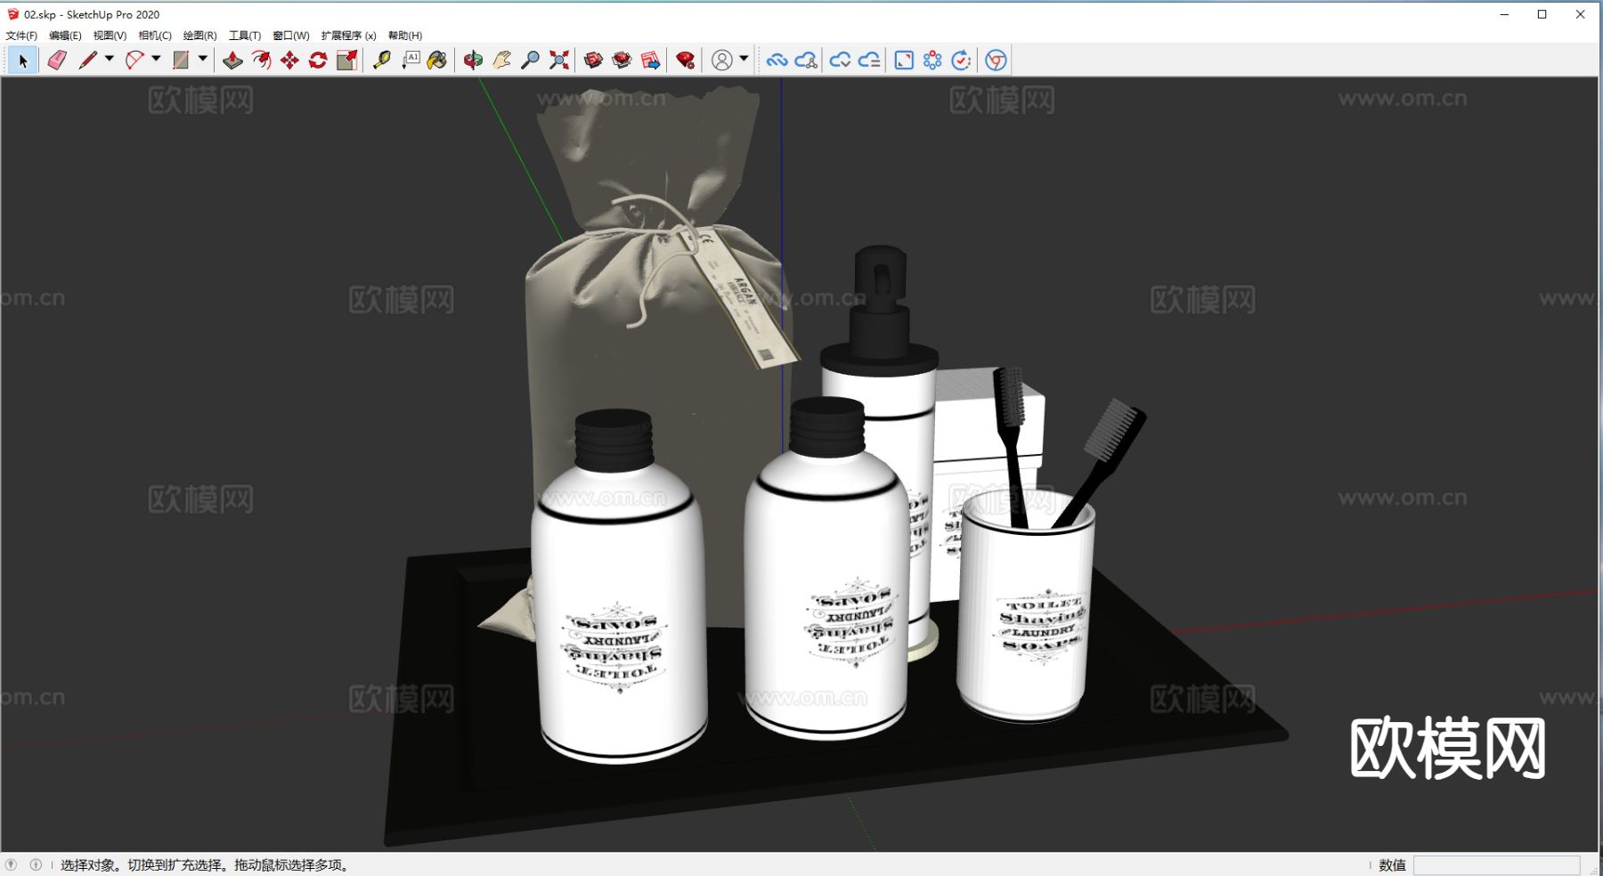Choose the Text label tool

tap(411, 61)
